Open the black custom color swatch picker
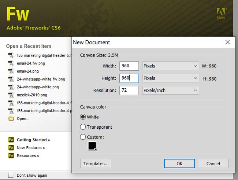Viewport: 238px width, 180px height. 92,146
